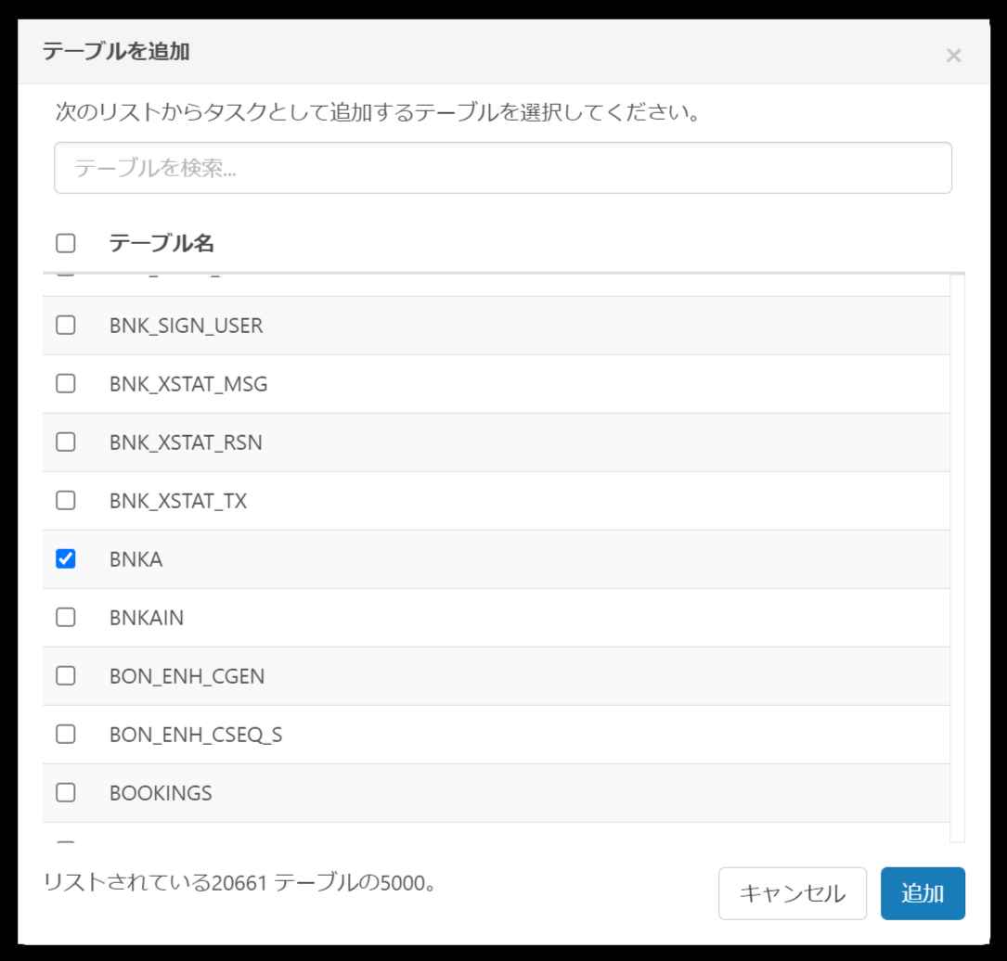Enable the BNK_XSTAT_RSN table checkbox
Screen dimensions: 1007x961
66,442
